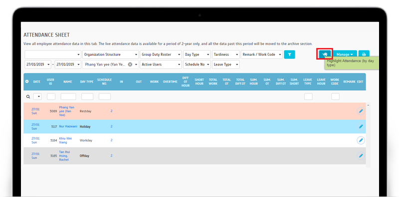Click the Nur Hazwani name link
Viewport: 399px width, 197px height.
coord(68,126)
